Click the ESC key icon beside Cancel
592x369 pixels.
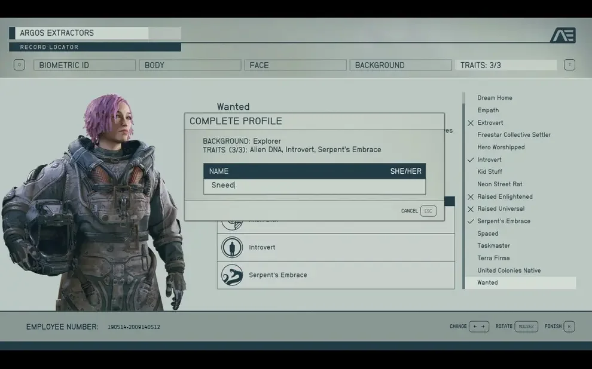coord(428,211)
